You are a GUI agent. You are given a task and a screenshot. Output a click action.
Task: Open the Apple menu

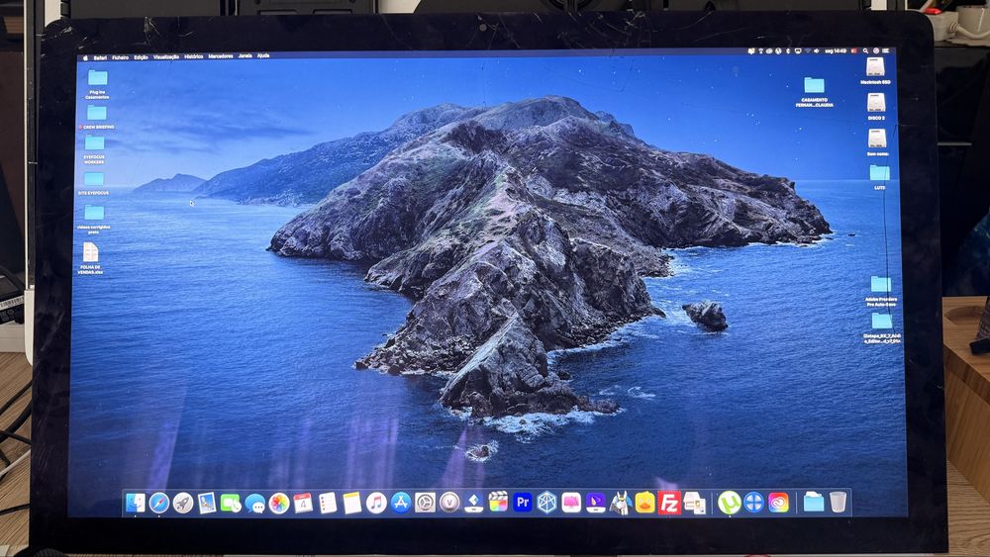[x=86, y=57]
